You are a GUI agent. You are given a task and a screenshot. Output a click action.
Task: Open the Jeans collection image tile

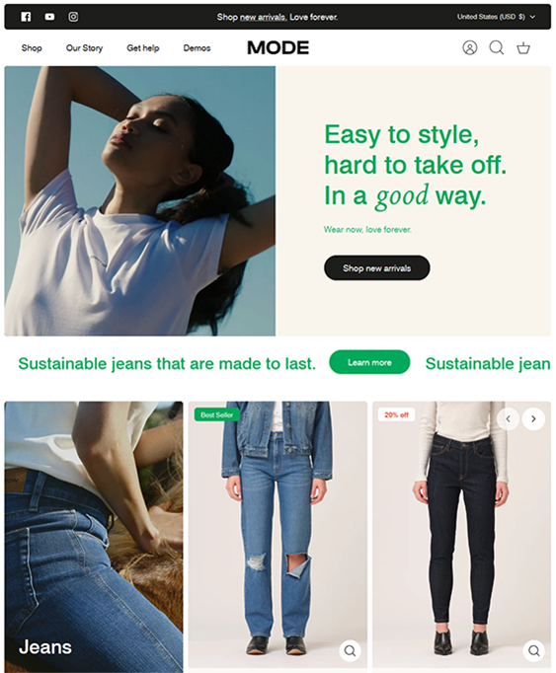(94, 537)
